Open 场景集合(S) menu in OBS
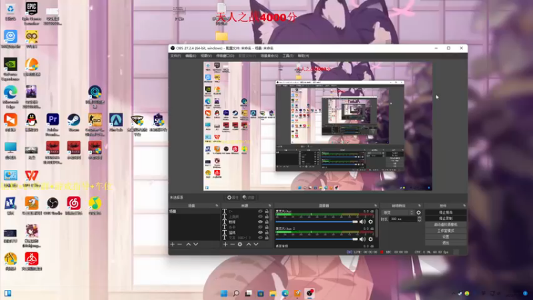The image size is (533, 300). [269, 56]
